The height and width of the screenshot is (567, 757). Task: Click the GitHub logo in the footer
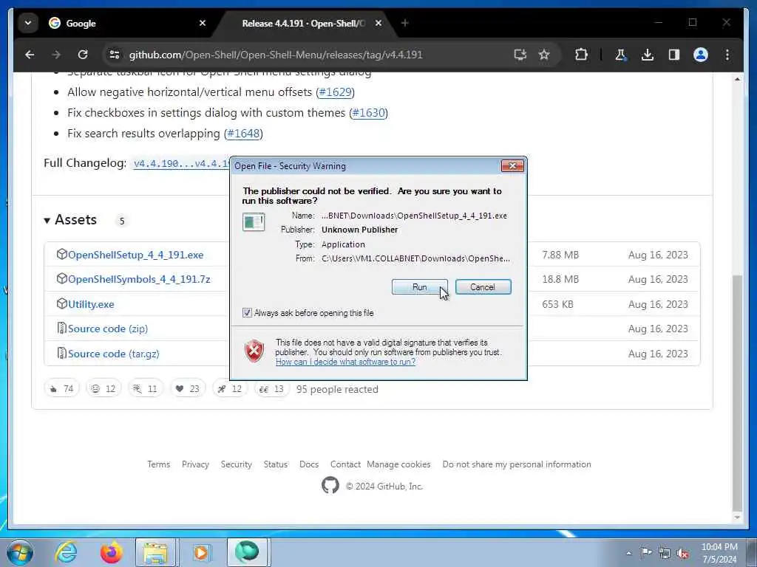point(330,486)
